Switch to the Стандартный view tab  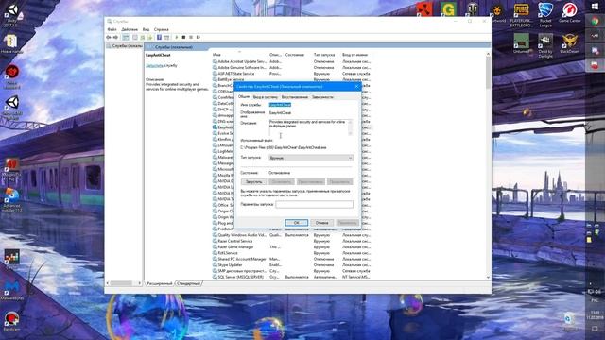point(189,283)
